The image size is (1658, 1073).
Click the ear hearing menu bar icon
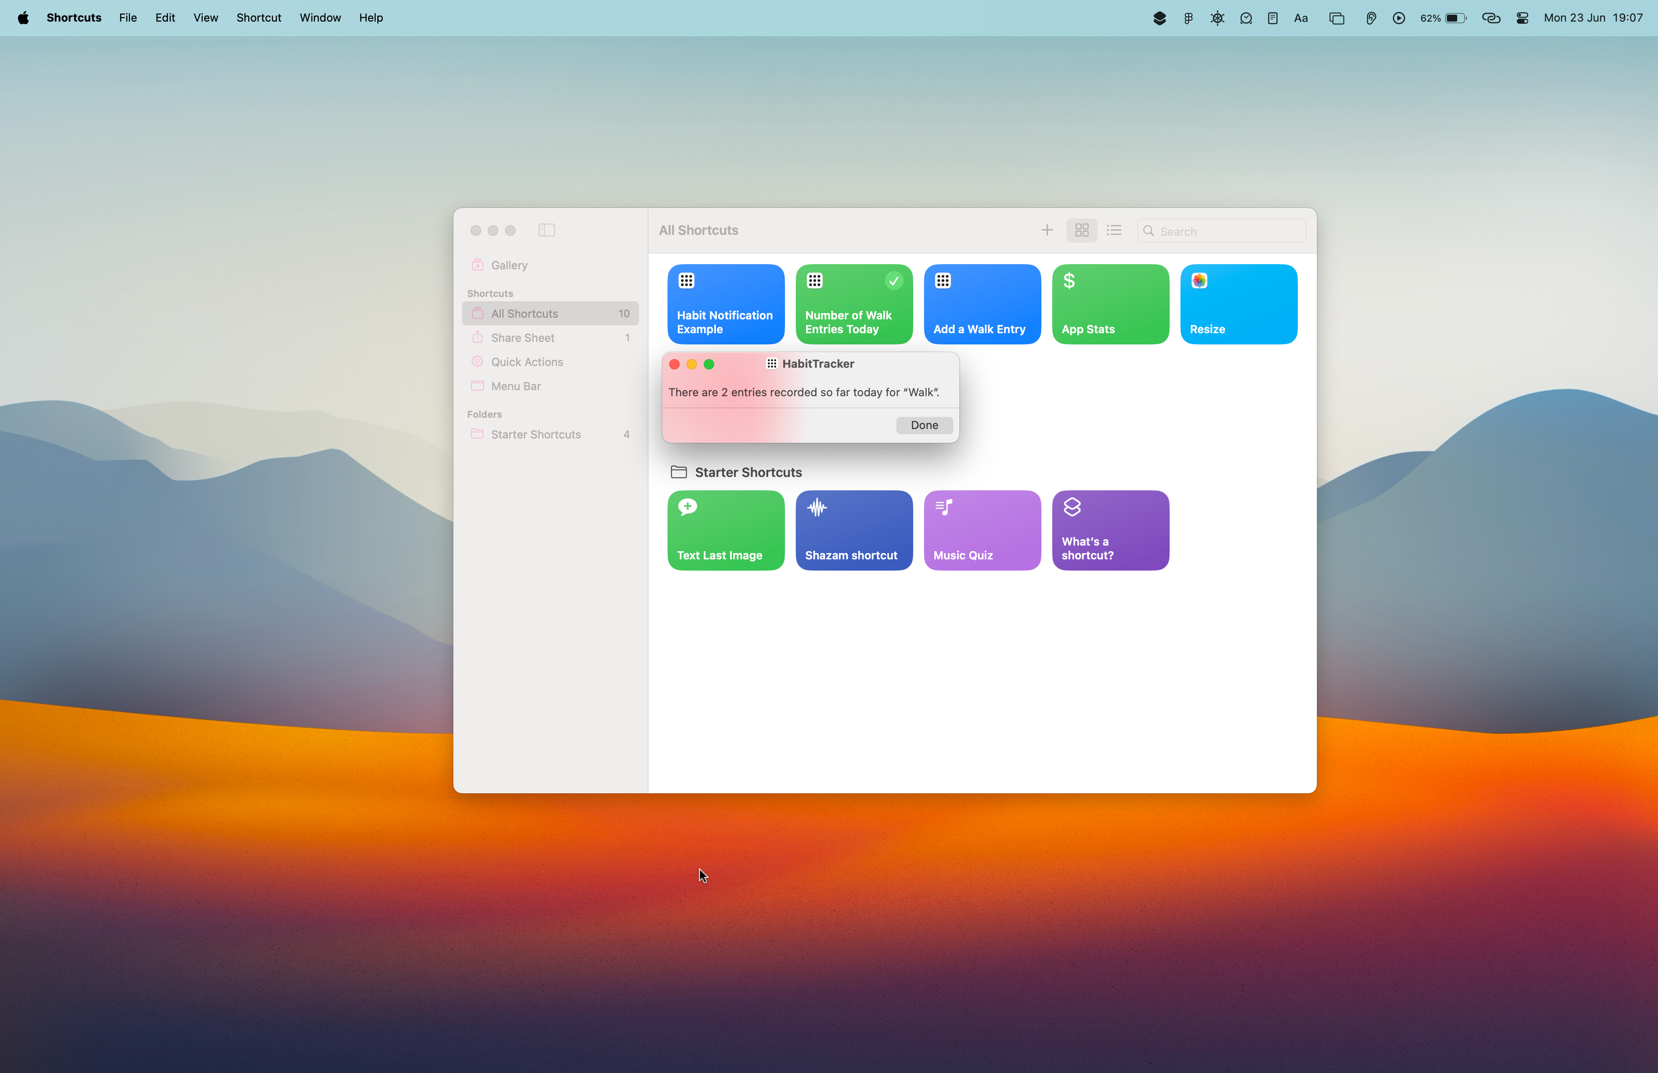click(1370, 18)
